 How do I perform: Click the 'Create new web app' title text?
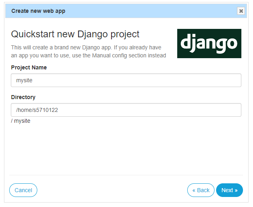[x=38, y=11]
